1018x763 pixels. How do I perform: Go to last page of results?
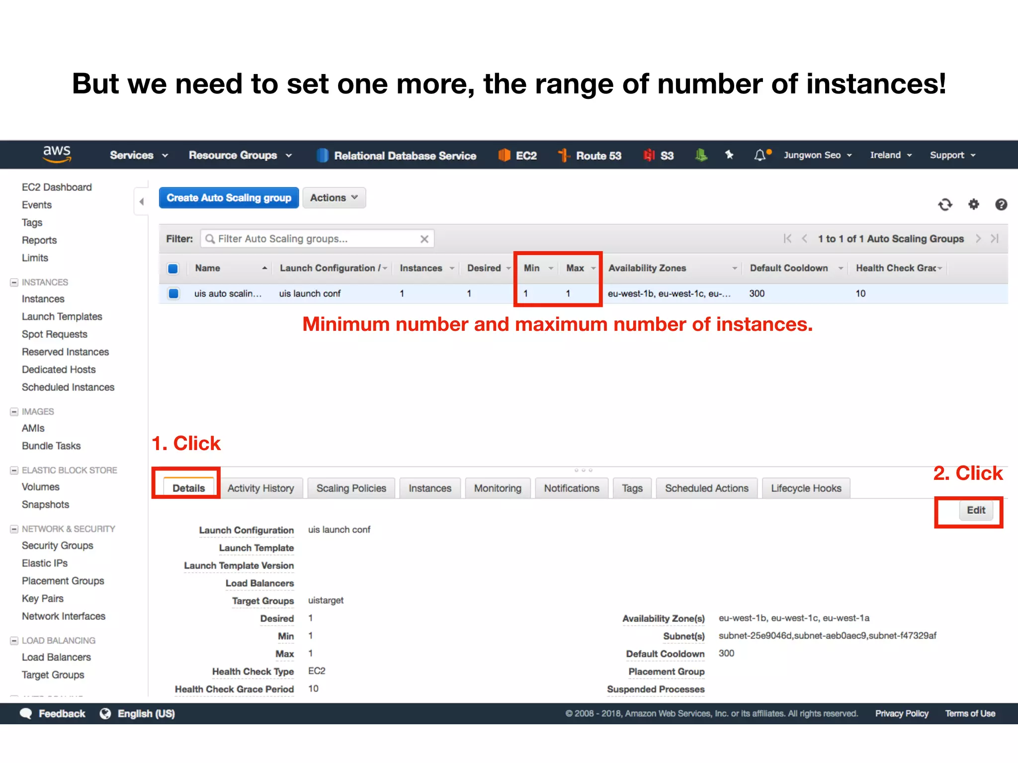tap(995, 238)
